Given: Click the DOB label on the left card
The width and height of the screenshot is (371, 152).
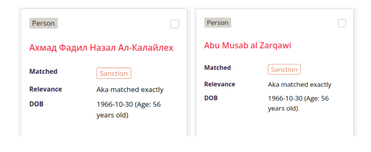Looking at the screenshot, I should point(36,104).
